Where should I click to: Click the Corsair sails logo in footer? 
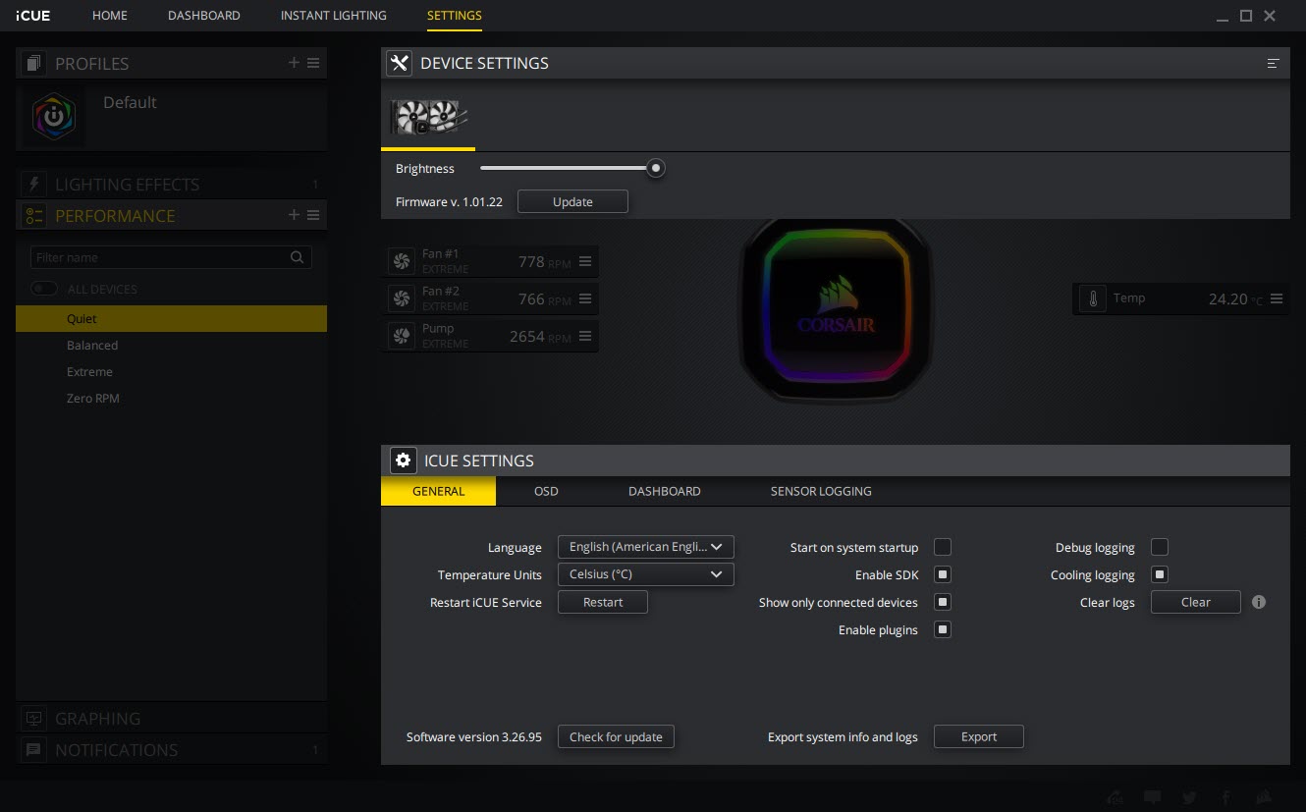pos(1265,797)
